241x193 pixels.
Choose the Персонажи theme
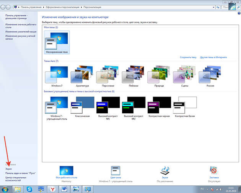click(108, 77)
